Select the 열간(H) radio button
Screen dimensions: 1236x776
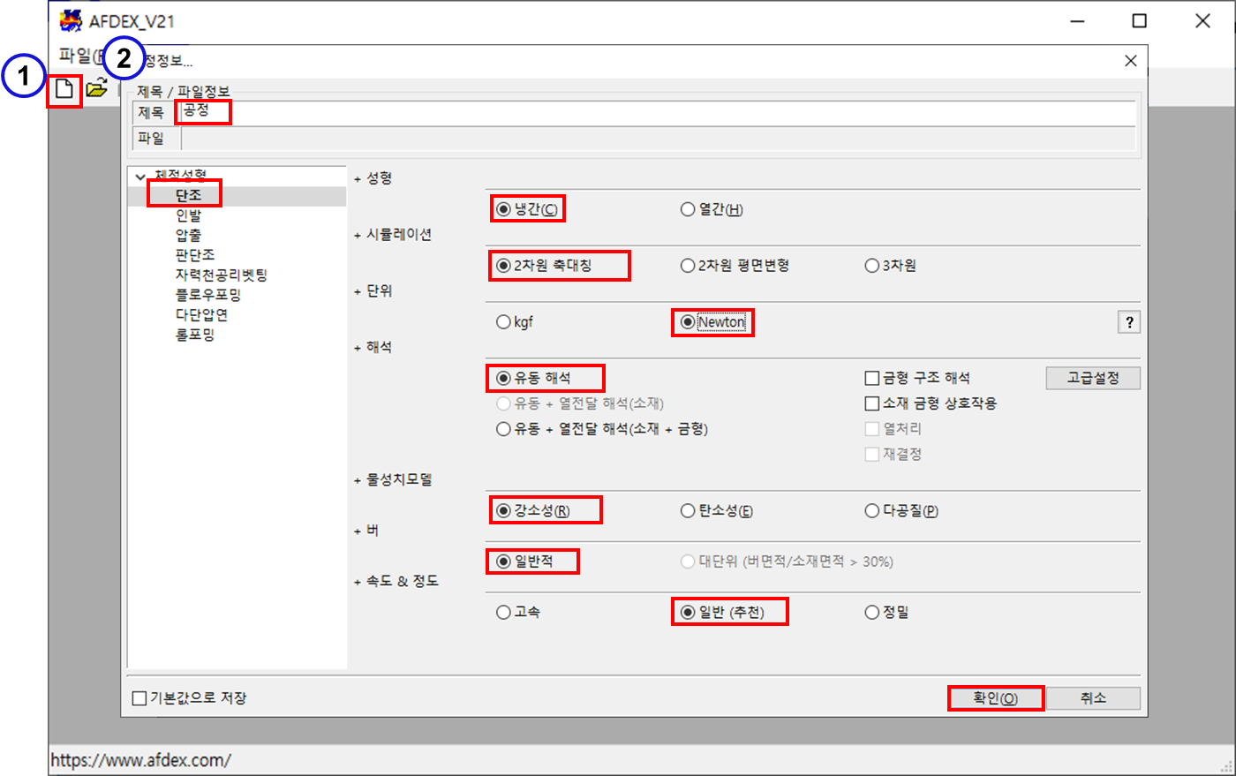(688, 209)
